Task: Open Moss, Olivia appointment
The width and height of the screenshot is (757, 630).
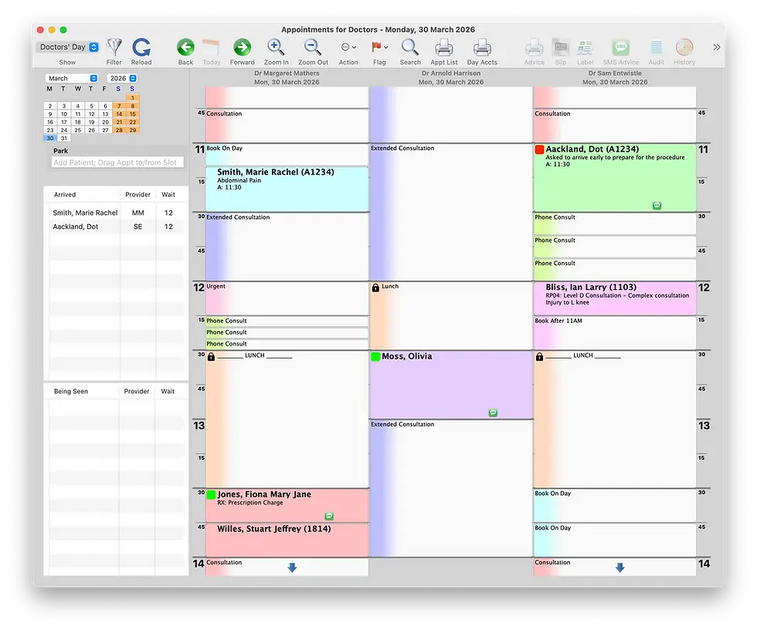Action: click(x=451, y=385)
